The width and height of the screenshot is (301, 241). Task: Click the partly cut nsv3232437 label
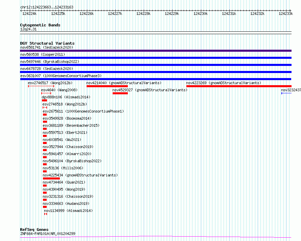point(291,90)
